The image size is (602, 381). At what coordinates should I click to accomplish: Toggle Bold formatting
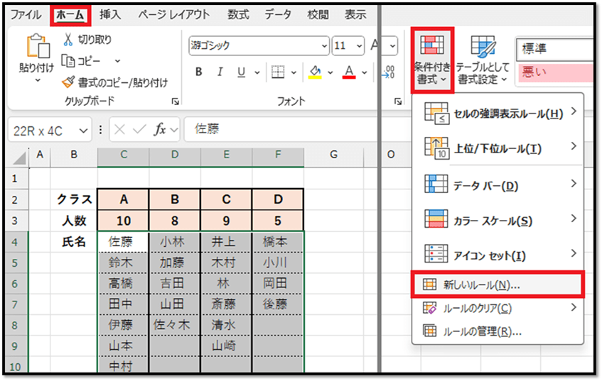(199, 72)
